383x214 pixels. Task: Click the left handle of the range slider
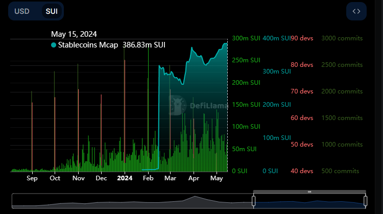(x=254, y=200)
